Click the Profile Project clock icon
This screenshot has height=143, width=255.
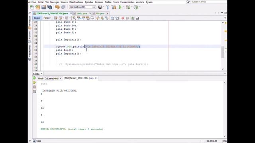[x=136, y=7]
